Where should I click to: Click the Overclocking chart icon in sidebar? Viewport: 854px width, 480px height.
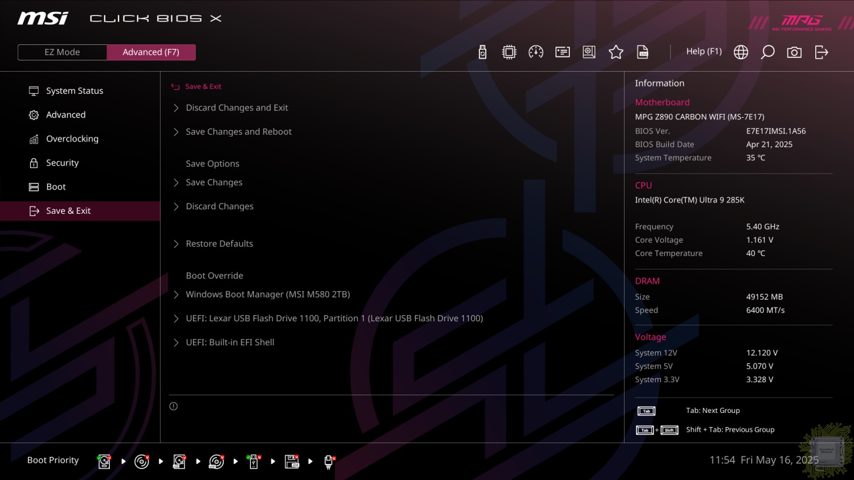(x=34, y=139)
